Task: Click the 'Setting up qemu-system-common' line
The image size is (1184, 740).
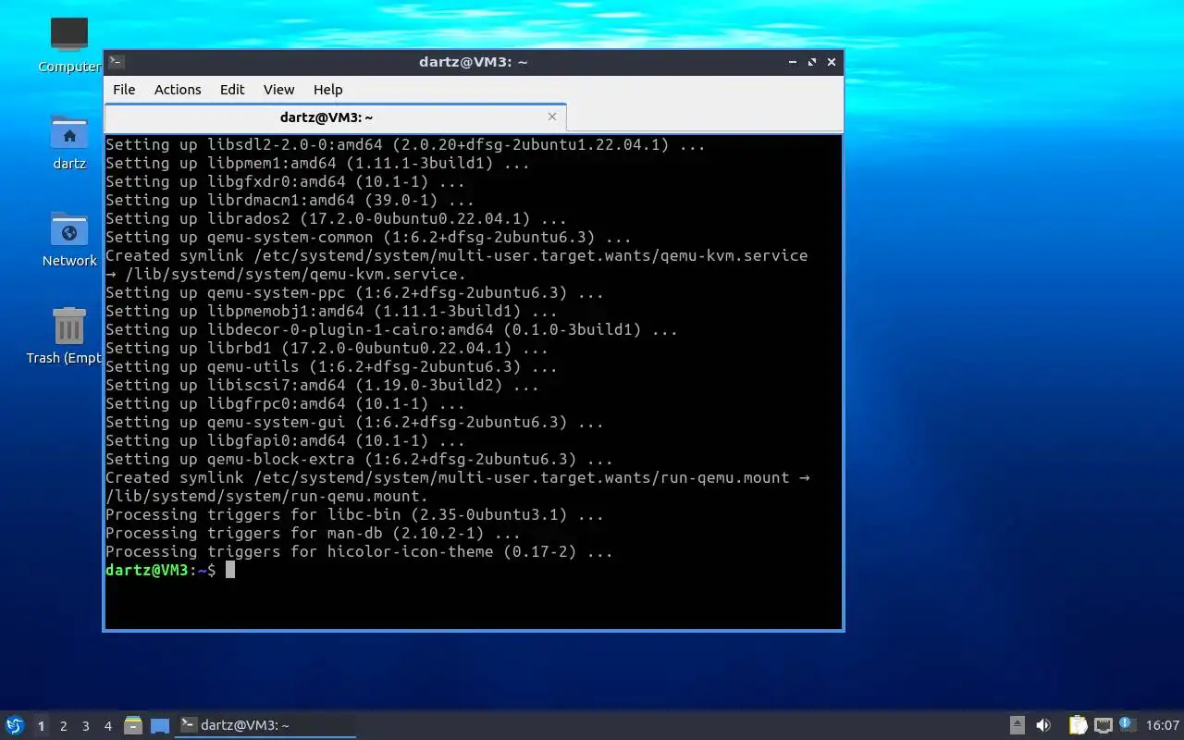Action: point(368,238)
